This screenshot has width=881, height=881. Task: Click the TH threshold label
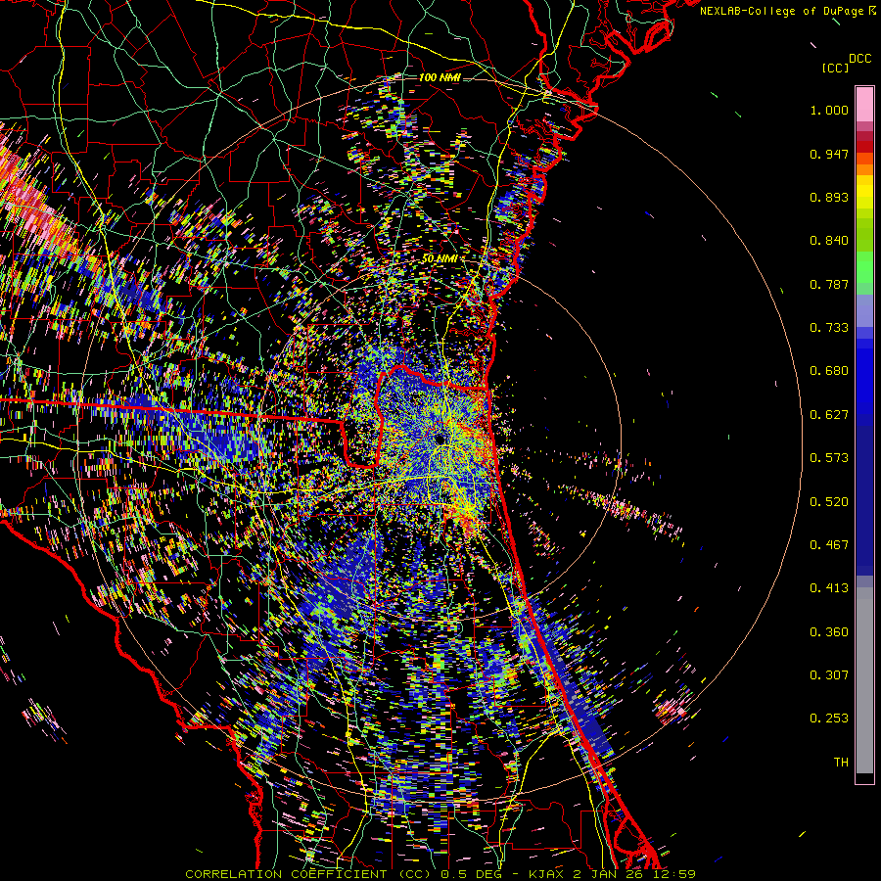click(841, 763)
